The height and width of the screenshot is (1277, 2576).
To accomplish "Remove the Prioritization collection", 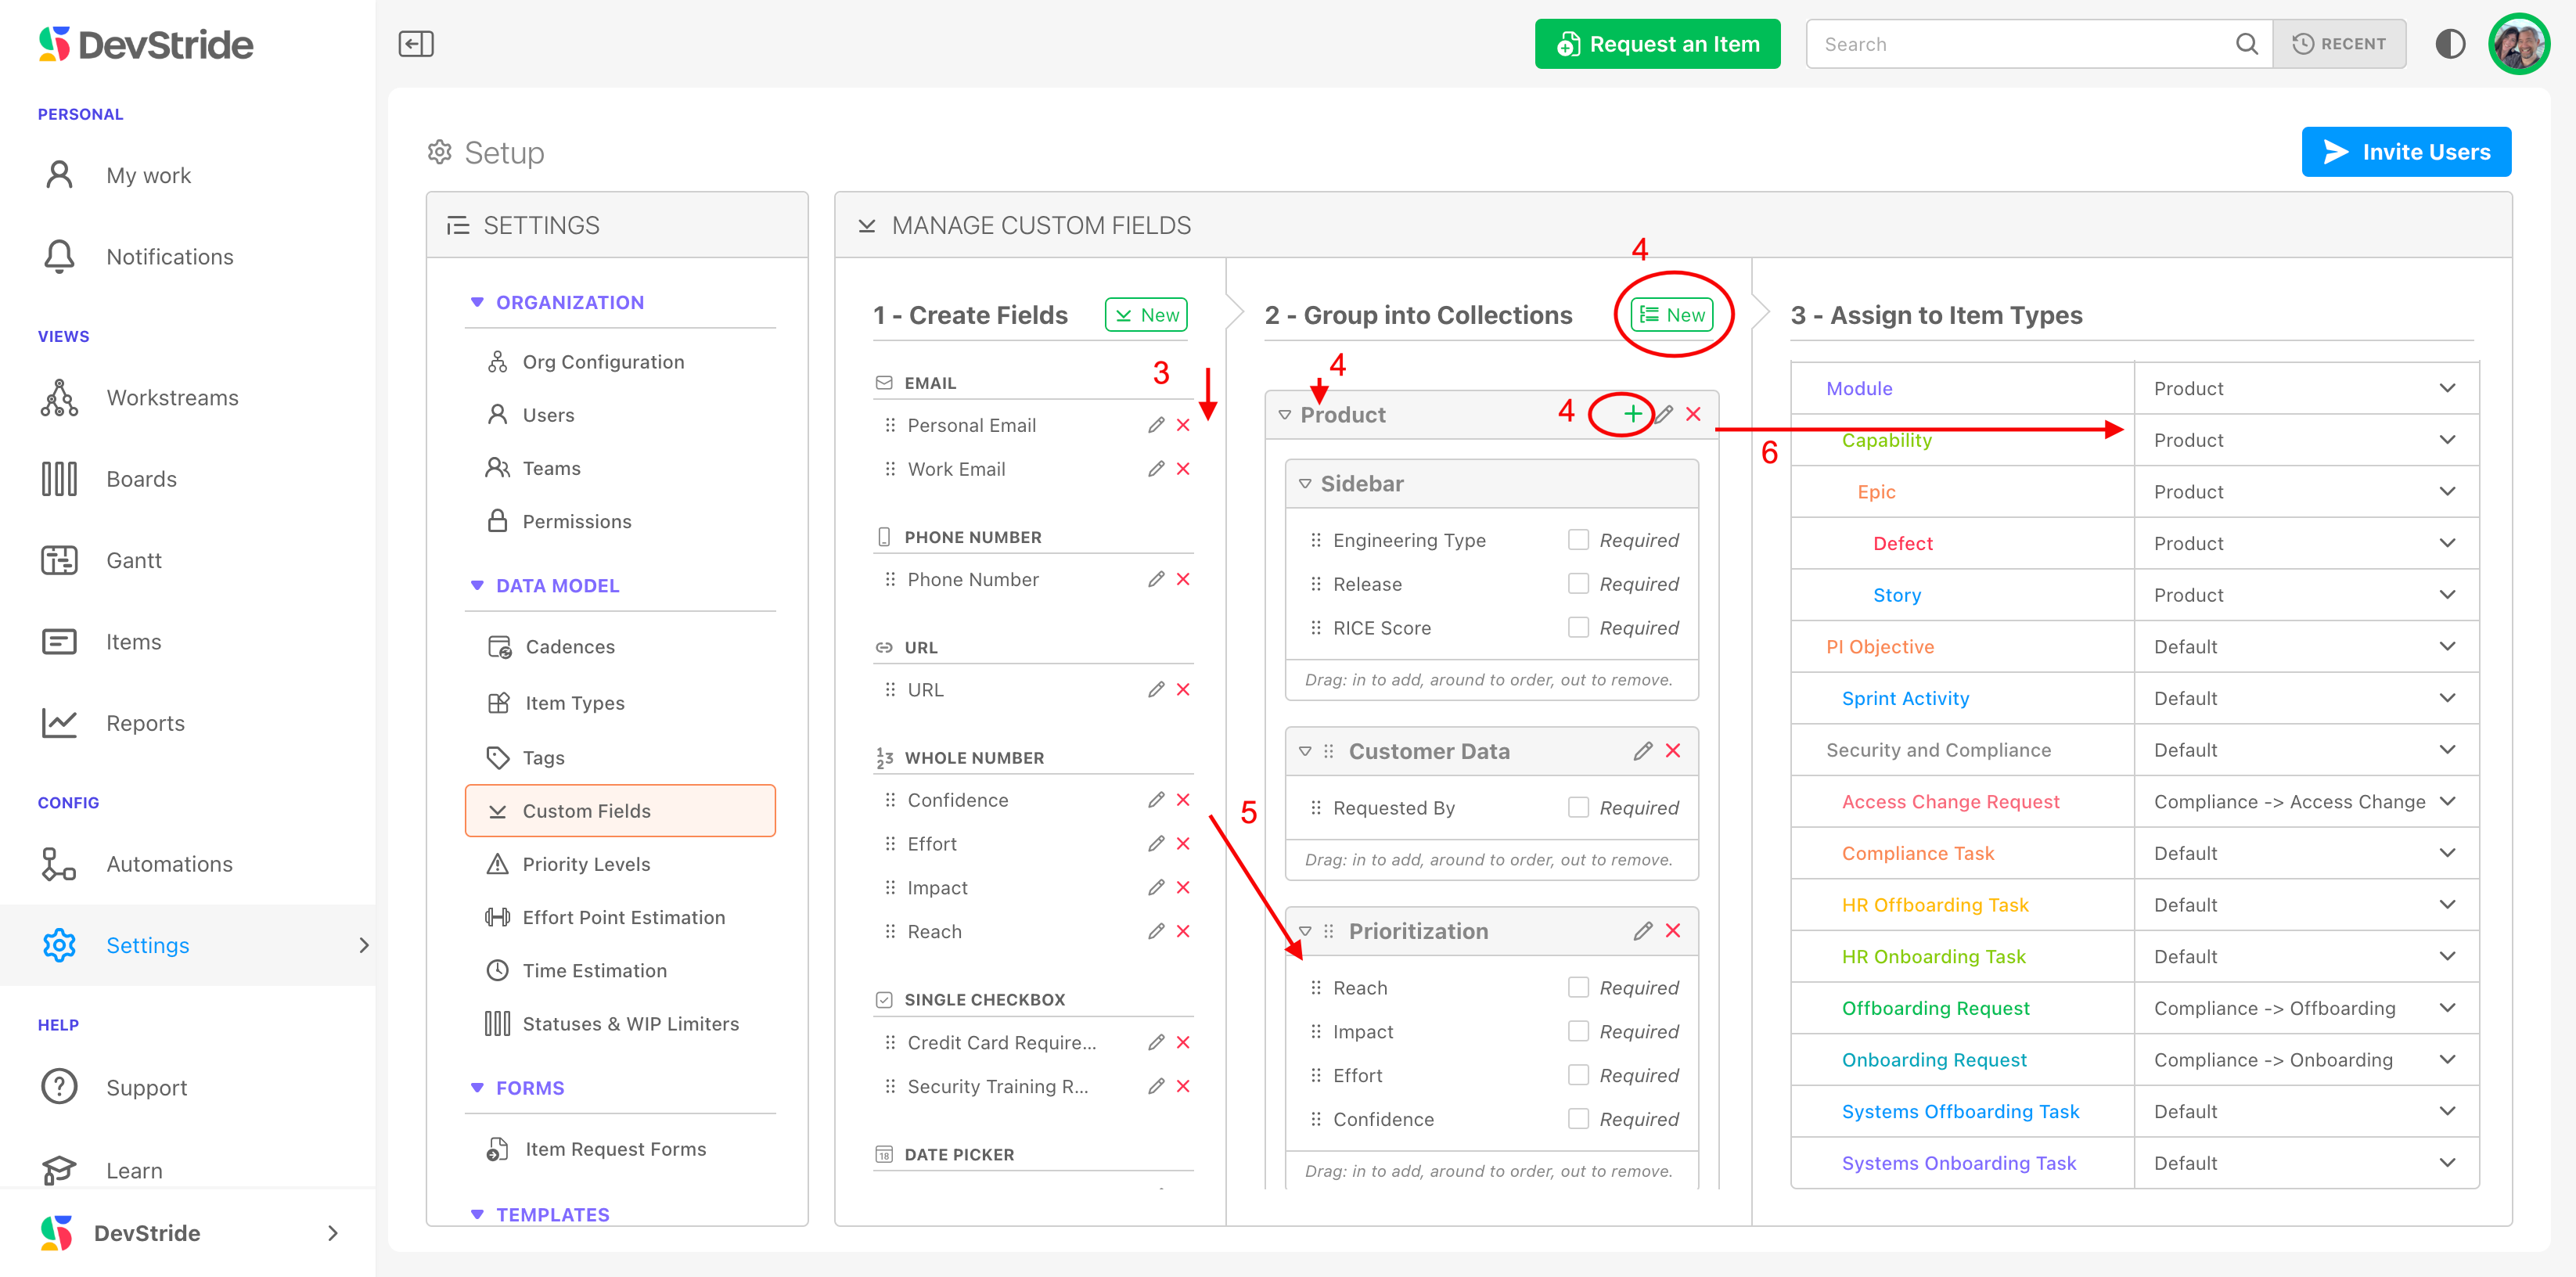I will [x=1673, y=931].
